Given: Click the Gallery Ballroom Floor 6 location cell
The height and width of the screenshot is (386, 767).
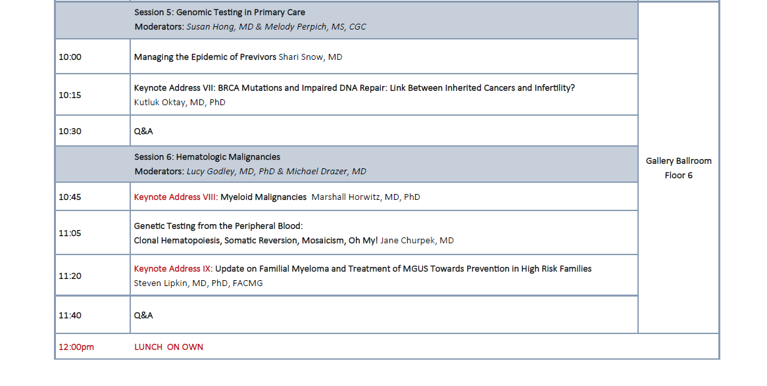Looking at the screenshot, I should (678, 168).
